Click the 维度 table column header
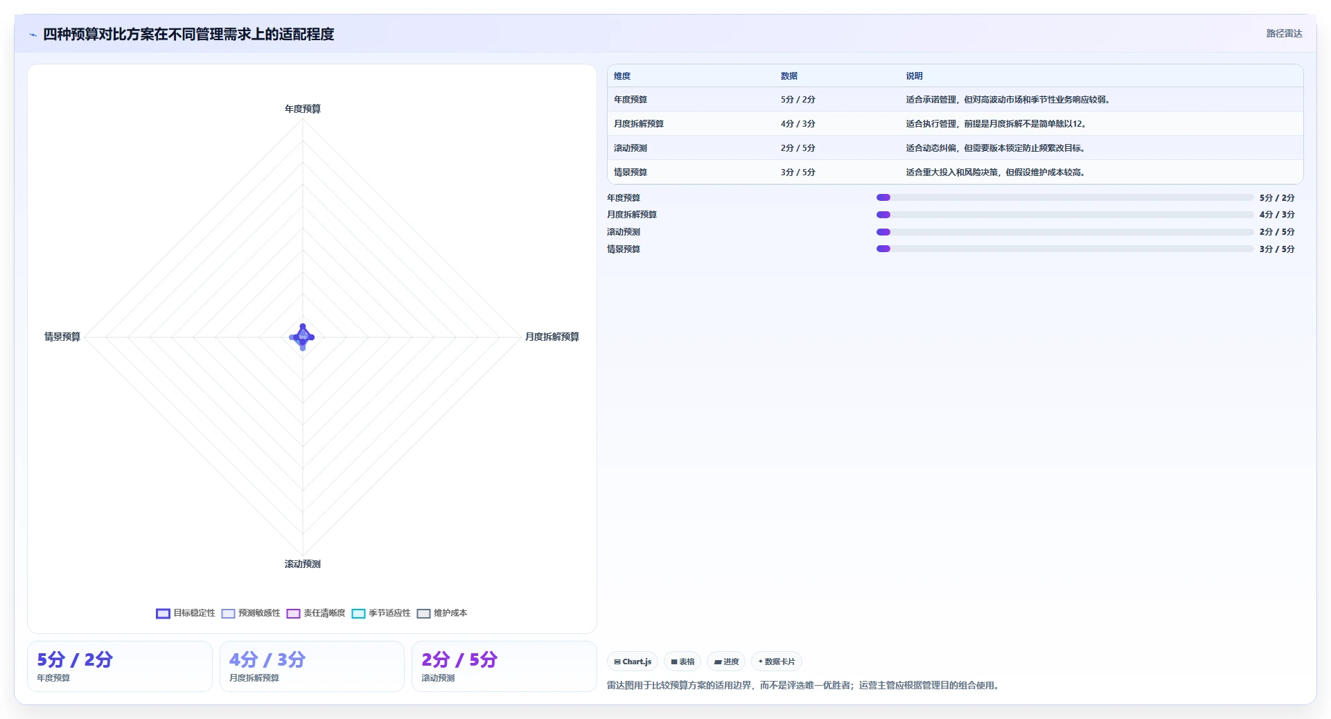 [x=622, y=76]
